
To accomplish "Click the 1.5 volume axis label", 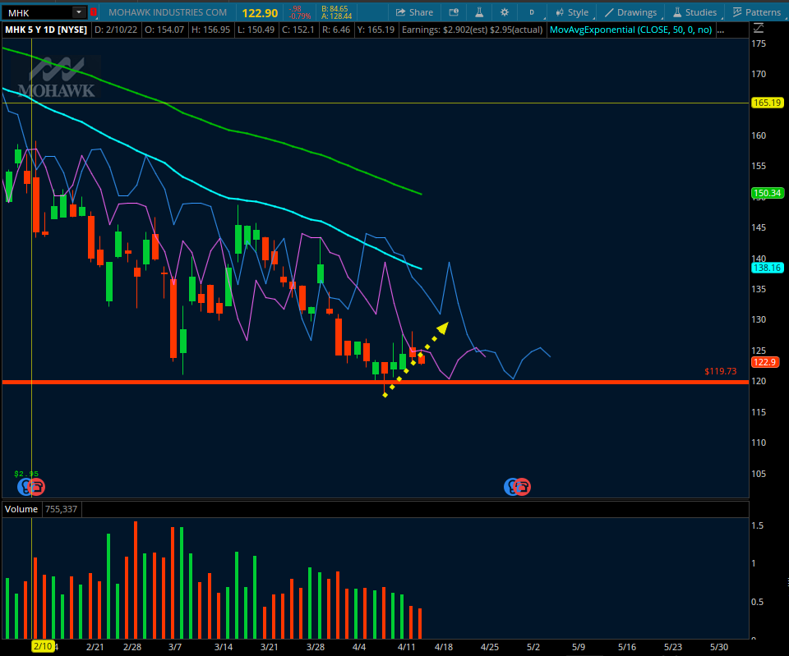I will pos(757,525).
